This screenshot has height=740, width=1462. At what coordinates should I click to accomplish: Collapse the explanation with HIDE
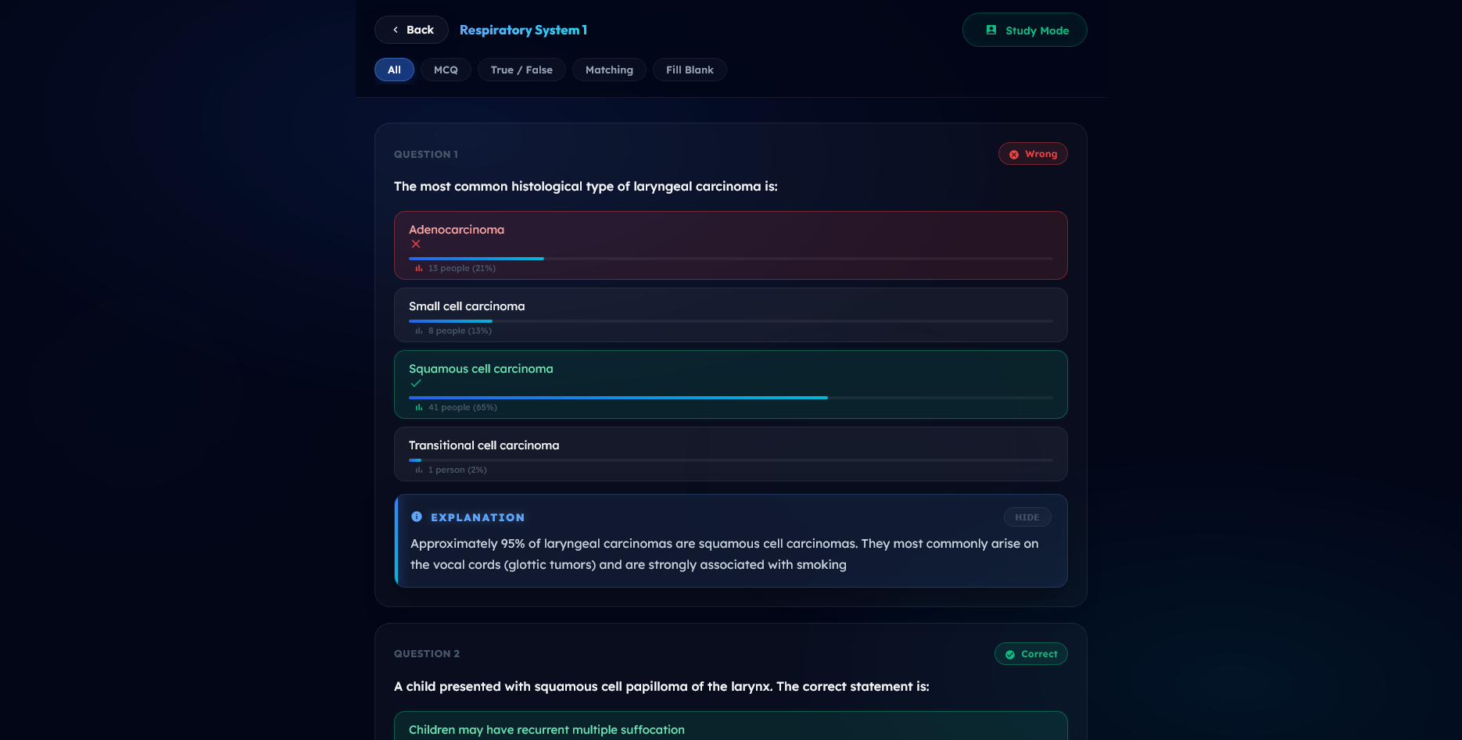[1027, 517]
